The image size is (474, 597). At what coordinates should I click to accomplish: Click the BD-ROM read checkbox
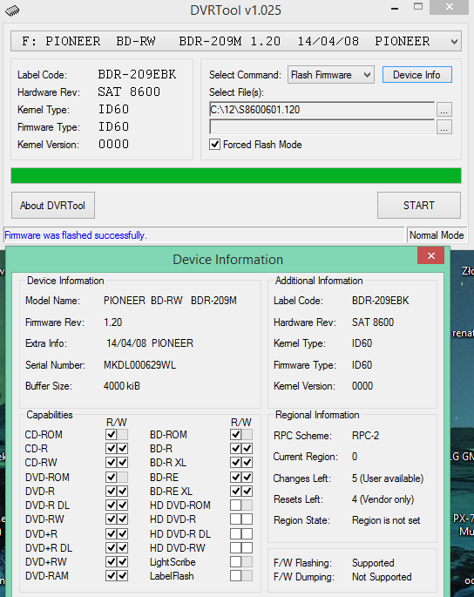tap(235, 434)
